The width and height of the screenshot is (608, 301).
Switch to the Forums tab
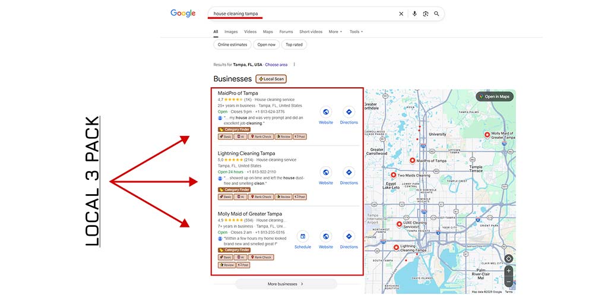pyautogui.click(x=286, y=32)
